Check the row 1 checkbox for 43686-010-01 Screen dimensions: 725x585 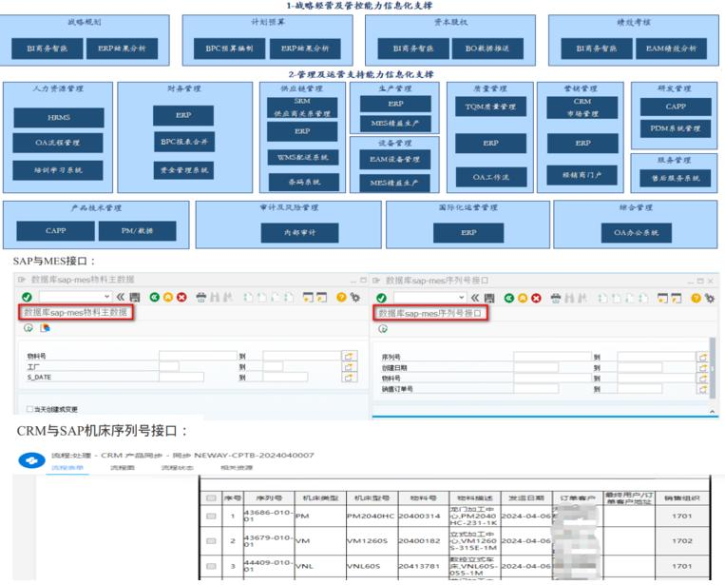pos(210,518)
